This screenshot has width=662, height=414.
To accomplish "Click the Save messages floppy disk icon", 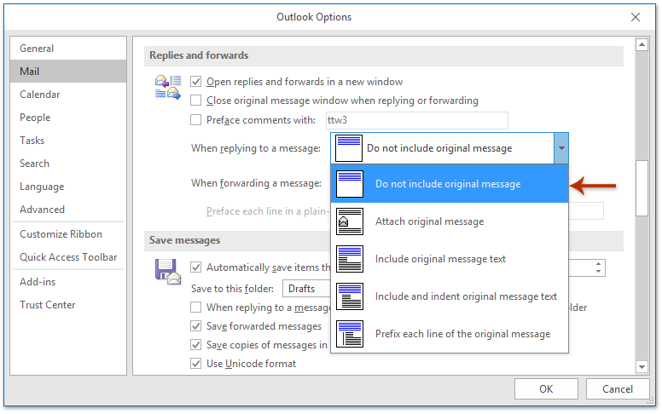I will pyautogui.click(x=167, y=271).
